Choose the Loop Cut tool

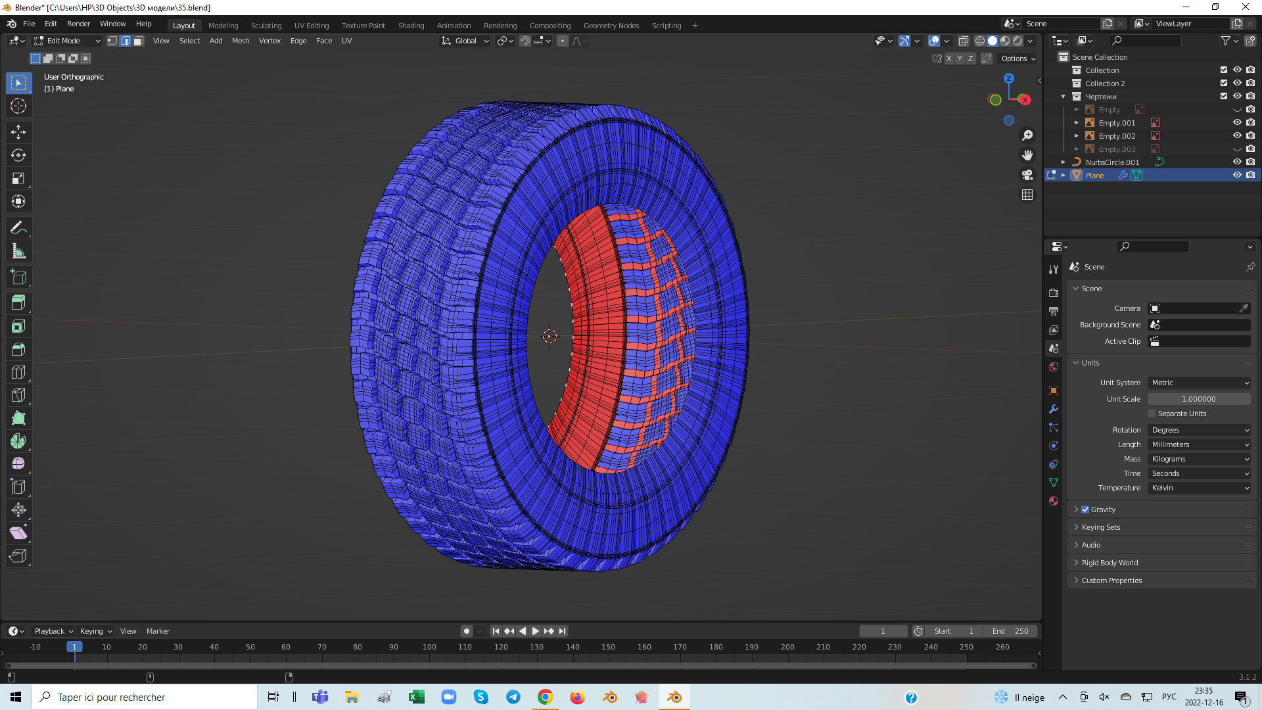coord(18,372)
